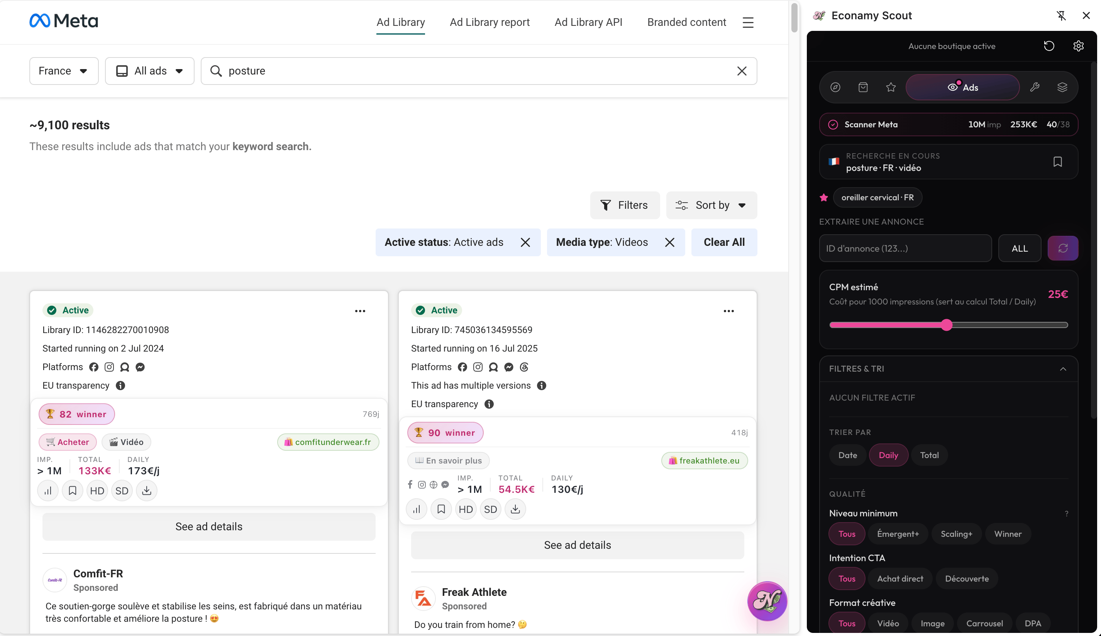Filter CTA intention to Achat direct

[x=900, y=579]
